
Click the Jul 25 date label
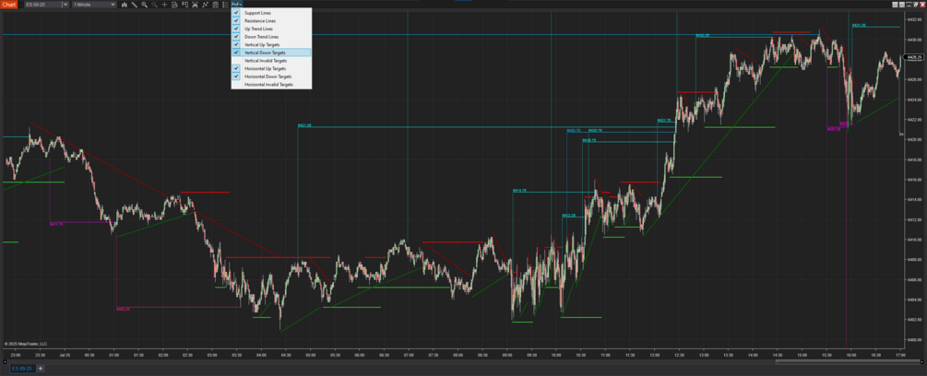coord(65,355)
